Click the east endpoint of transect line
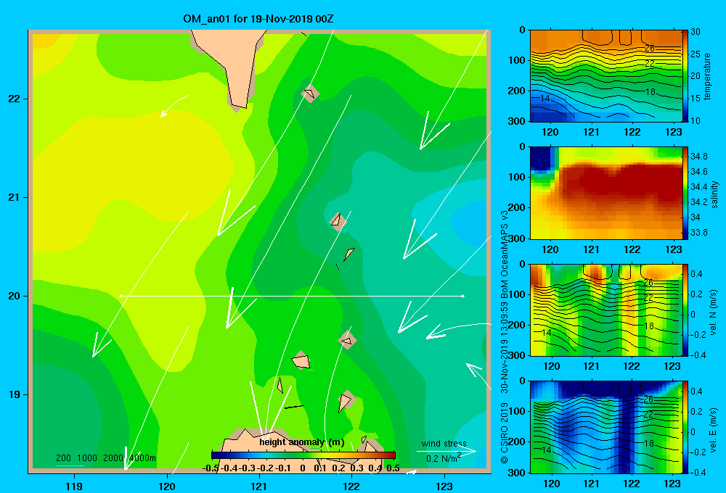 pyautogui.click(x=463, y=296)
